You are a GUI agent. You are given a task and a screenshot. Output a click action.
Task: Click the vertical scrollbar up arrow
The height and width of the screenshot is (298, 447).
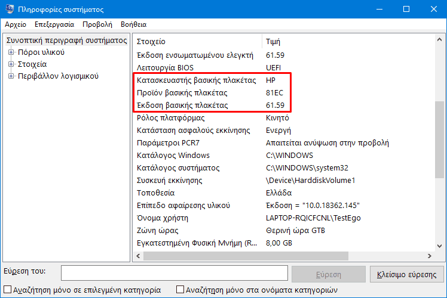tap(439, 40)
